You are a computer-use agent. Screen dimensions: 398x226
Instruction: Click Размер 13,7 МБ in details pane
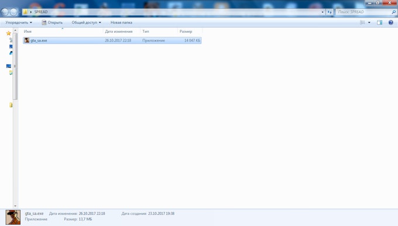pos(78,219)
